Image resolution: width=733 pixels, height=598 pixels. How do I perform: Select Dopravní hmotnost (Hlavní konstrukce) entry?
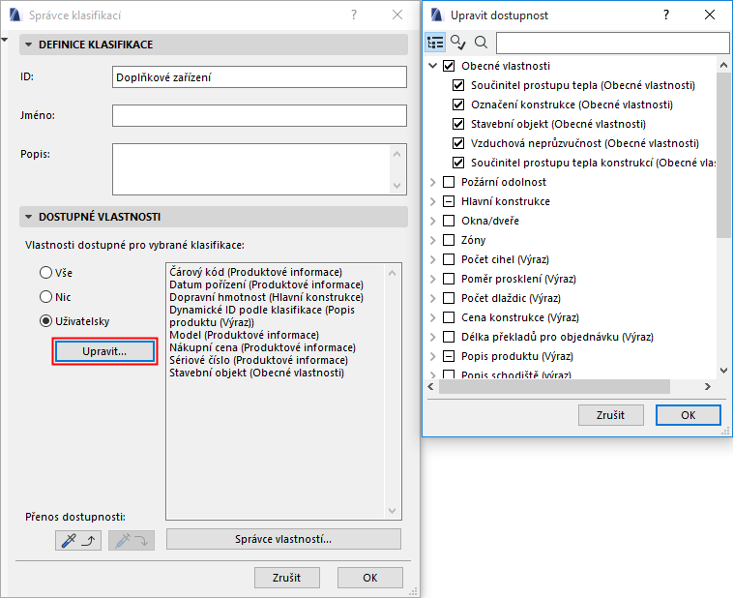267,297
